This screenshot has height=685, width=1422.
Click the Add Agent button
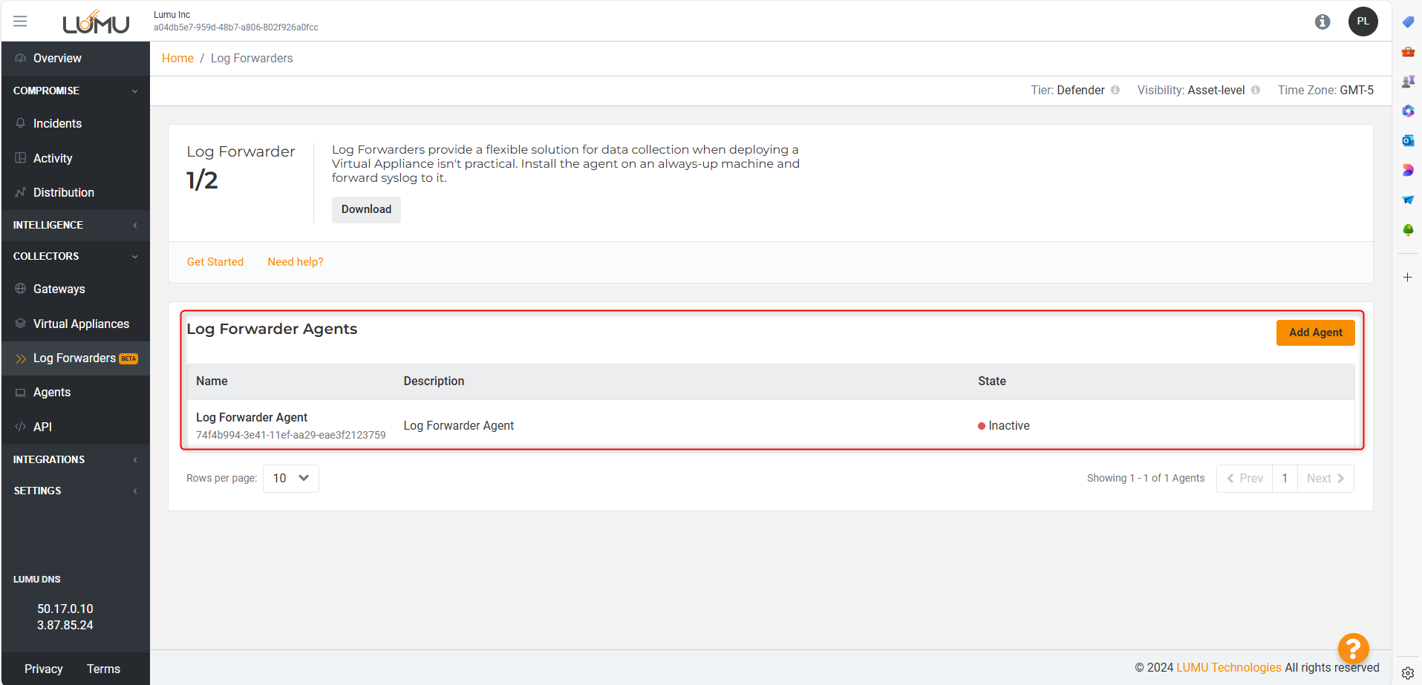point(1315,332)
